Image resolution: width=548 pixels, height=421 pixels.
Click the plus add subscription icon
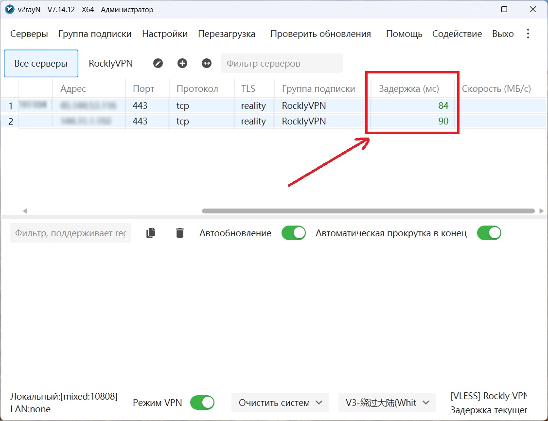click(x=182, y=63)
